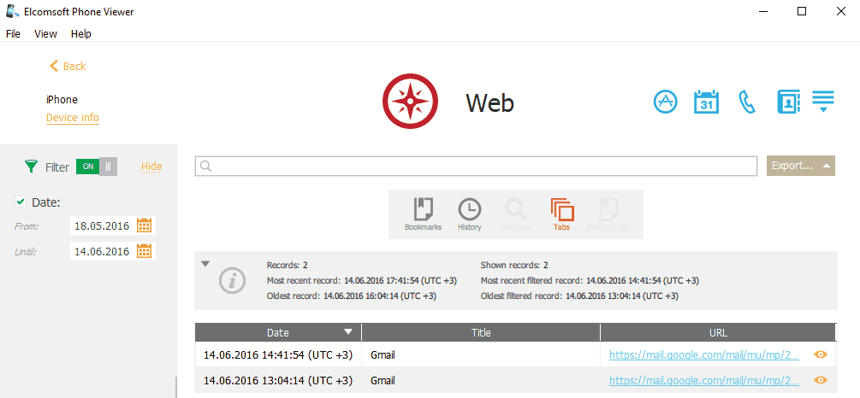This screenshot has width=860, height=398.
Task: Select the Tabs view icon
Action: 561,214
